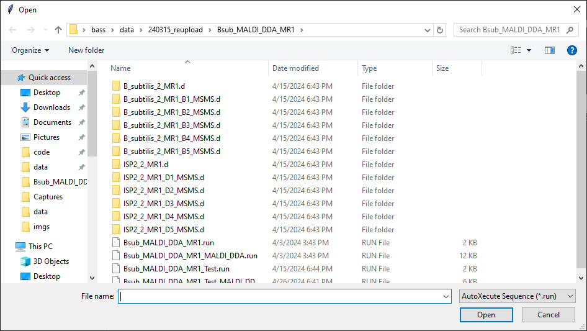The image size is (587, 331).
Task: Select Quick access in navigation pane
Action: pos(44,78)
